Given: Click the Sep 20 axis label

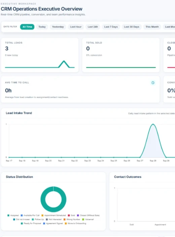Looking at the screenshot, I should (48, 161).
